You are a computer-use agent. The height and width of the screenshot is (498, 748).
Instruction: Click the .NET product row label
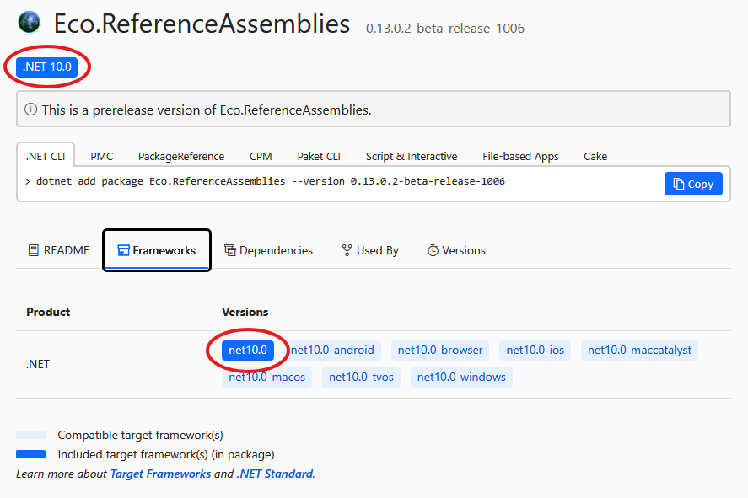pos(38,364)
